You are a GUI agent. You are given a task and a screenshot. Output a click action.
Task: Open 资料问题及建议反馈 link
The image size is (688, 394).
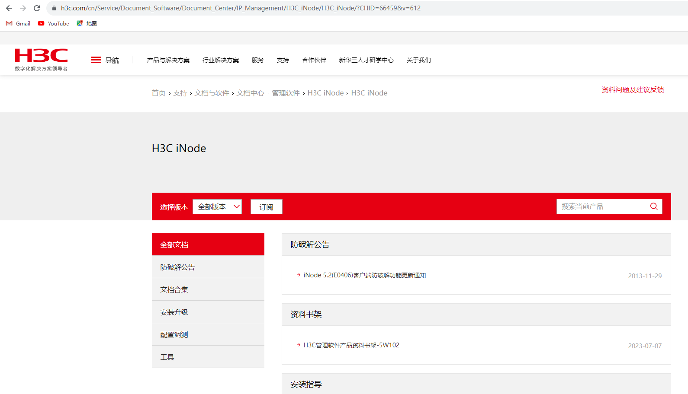[633, 89]
